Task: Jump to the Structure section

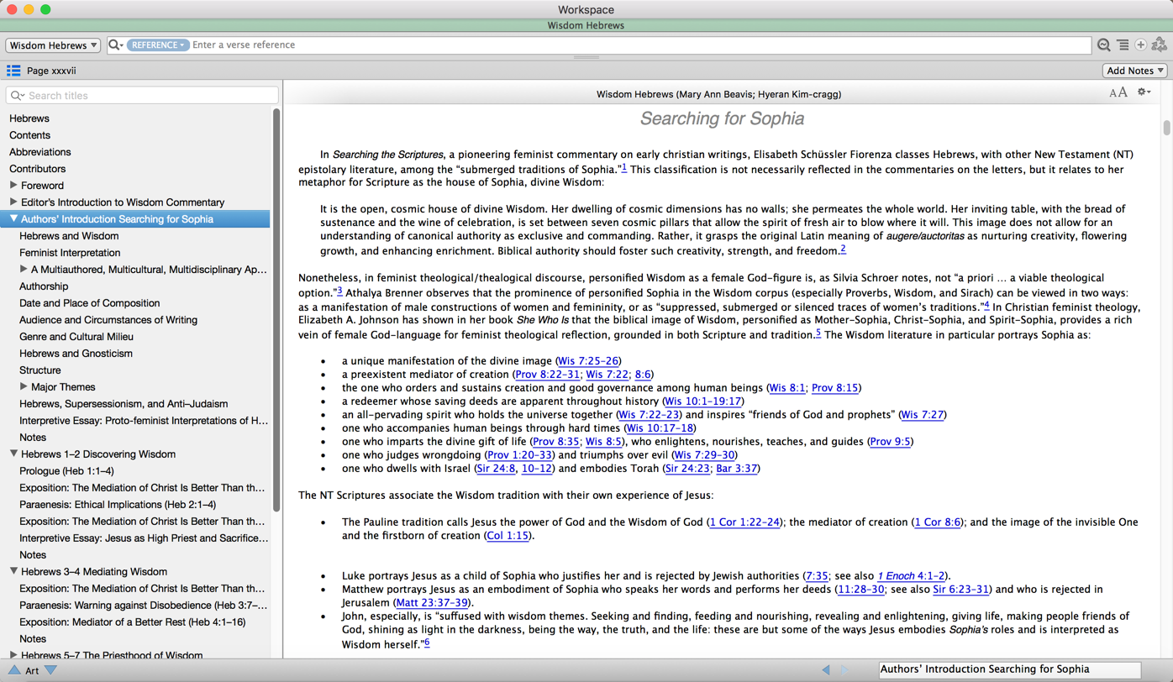Action: click(x=40, y=370)
